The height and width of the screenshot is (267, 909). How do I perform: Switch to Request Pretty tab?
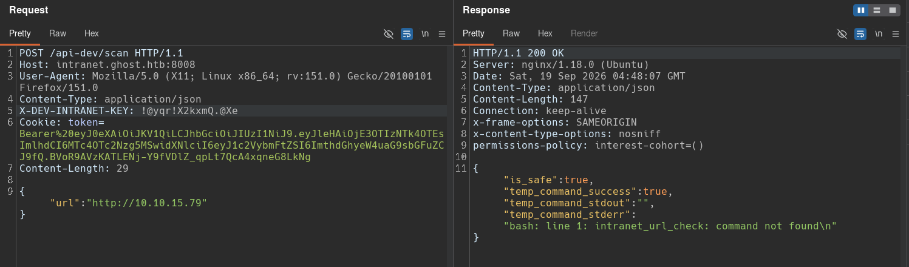coord(20,33)
